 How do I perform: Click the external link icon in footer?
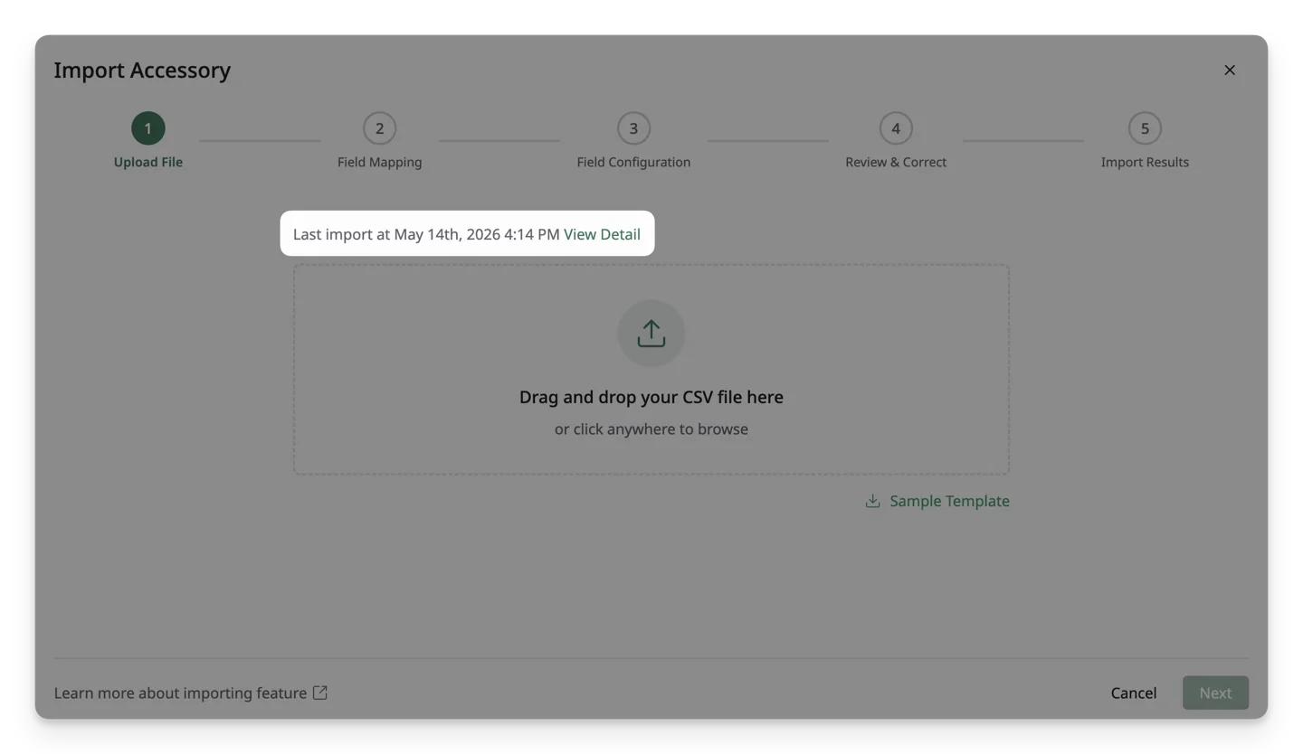320,693
